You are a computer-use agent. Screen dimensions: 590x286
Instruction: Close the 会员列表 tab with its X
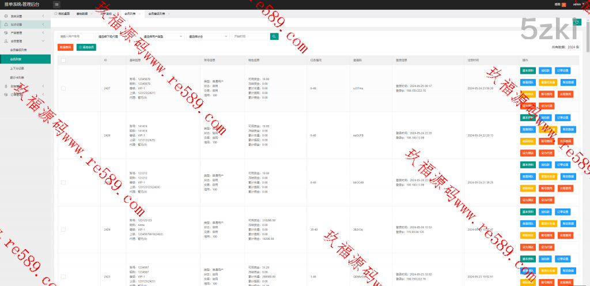139,13
